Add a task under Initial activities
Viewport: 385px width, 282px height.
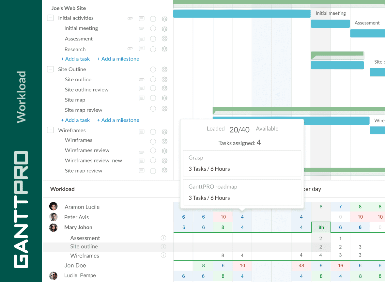[75, 59]
